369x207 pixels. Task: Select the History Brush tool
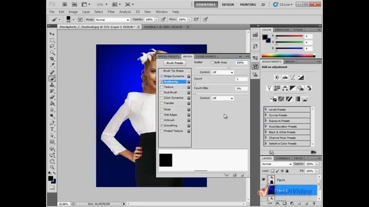tap(52, 91)
